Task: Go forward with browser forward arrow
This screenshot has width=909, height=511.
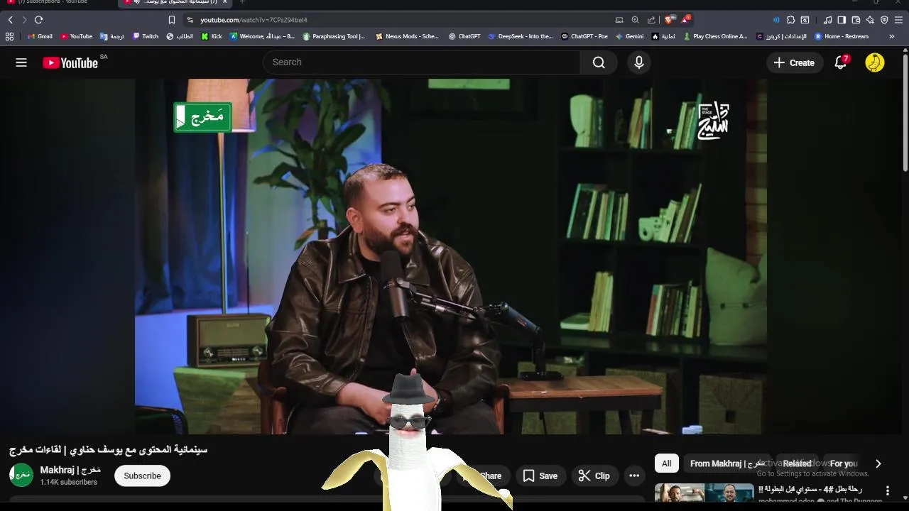Action: 24,20
